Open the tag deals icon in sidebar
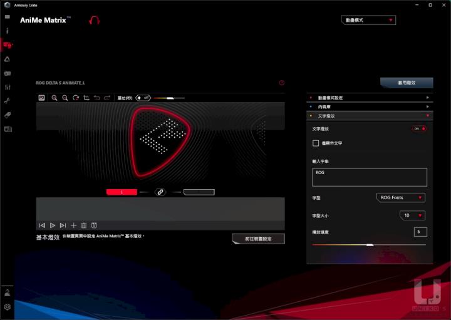The height and width of the screenshot is (320, 451). coord(8,115)
